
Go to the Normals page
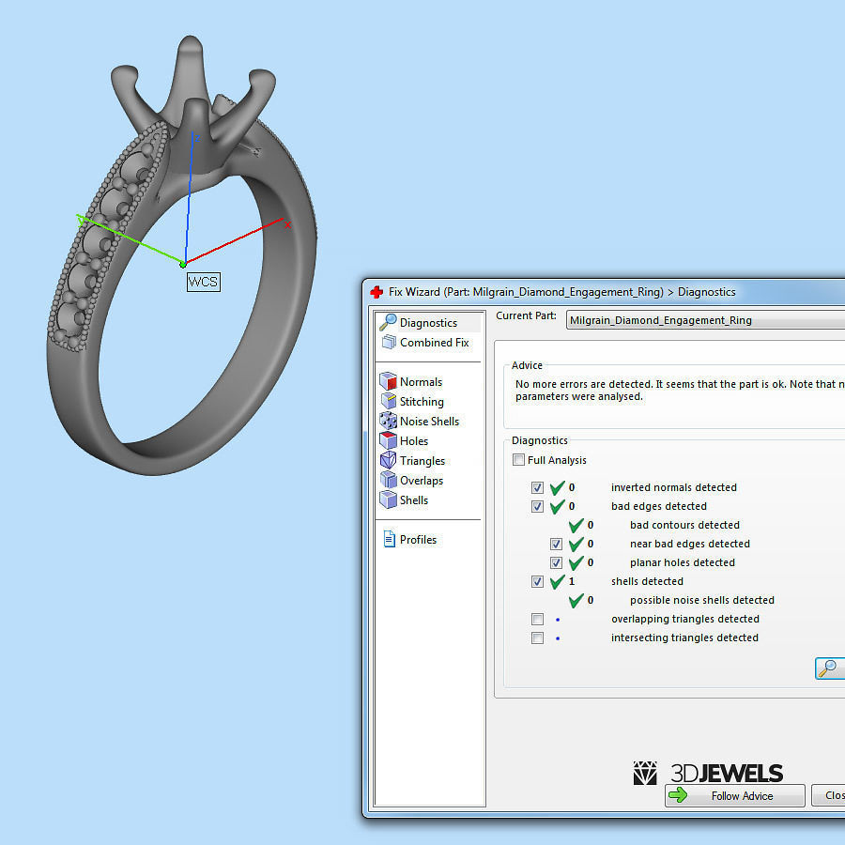tap(421, 381)
